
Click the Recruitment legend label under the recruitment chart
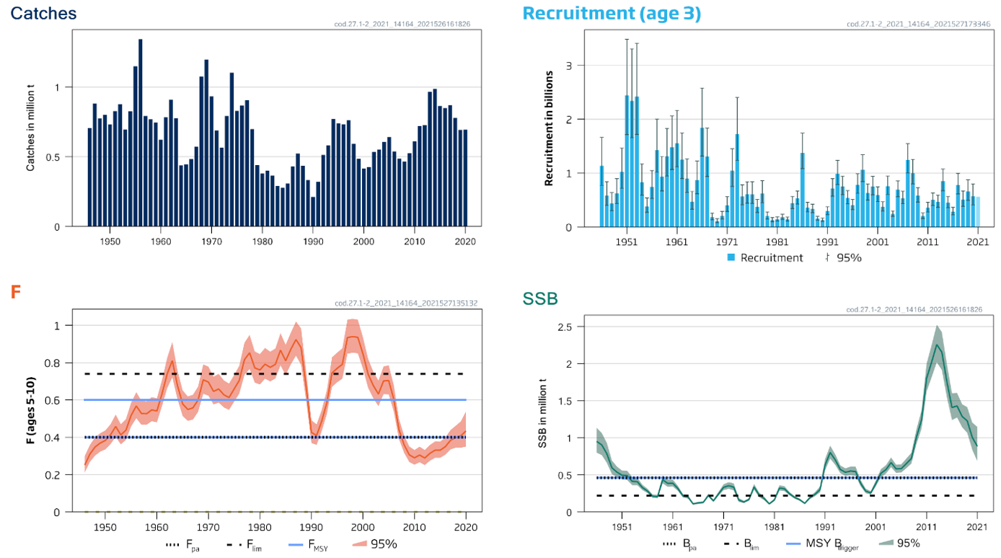point(772,257)
